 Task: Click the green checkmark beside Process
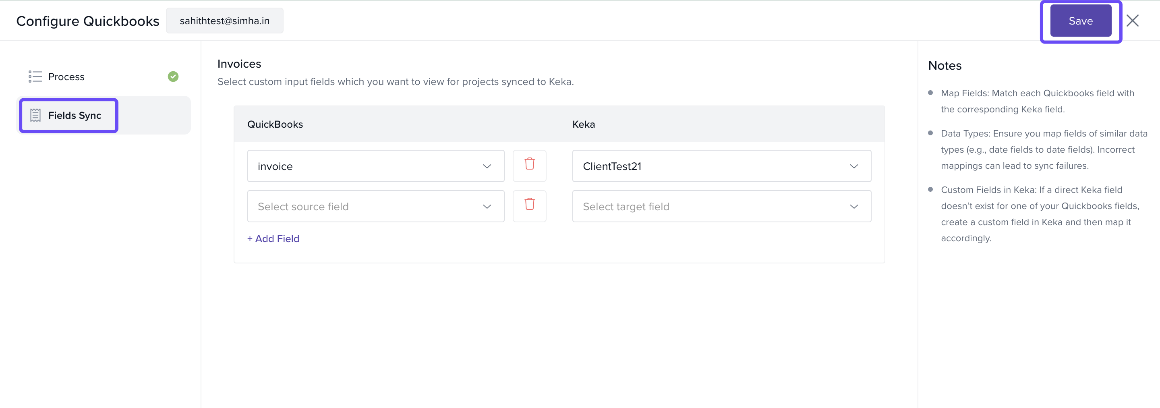point(173,77)
